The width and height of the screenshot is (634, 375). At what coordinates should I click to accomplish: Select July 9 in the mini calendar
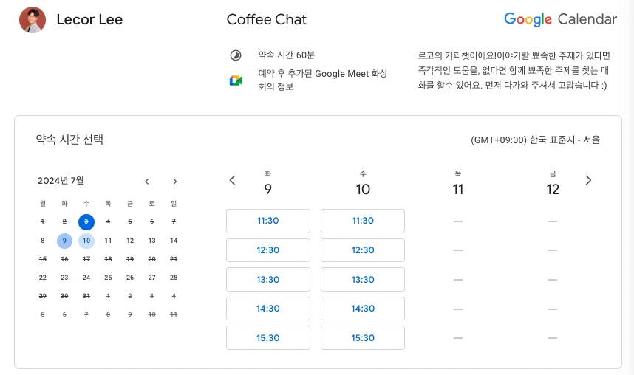tap(64, 241)
